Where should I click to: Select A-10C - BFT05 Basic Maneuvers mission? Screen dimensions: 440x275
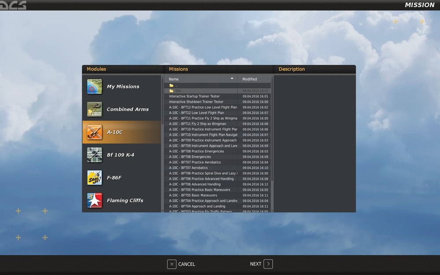click(x=218, y=195)
